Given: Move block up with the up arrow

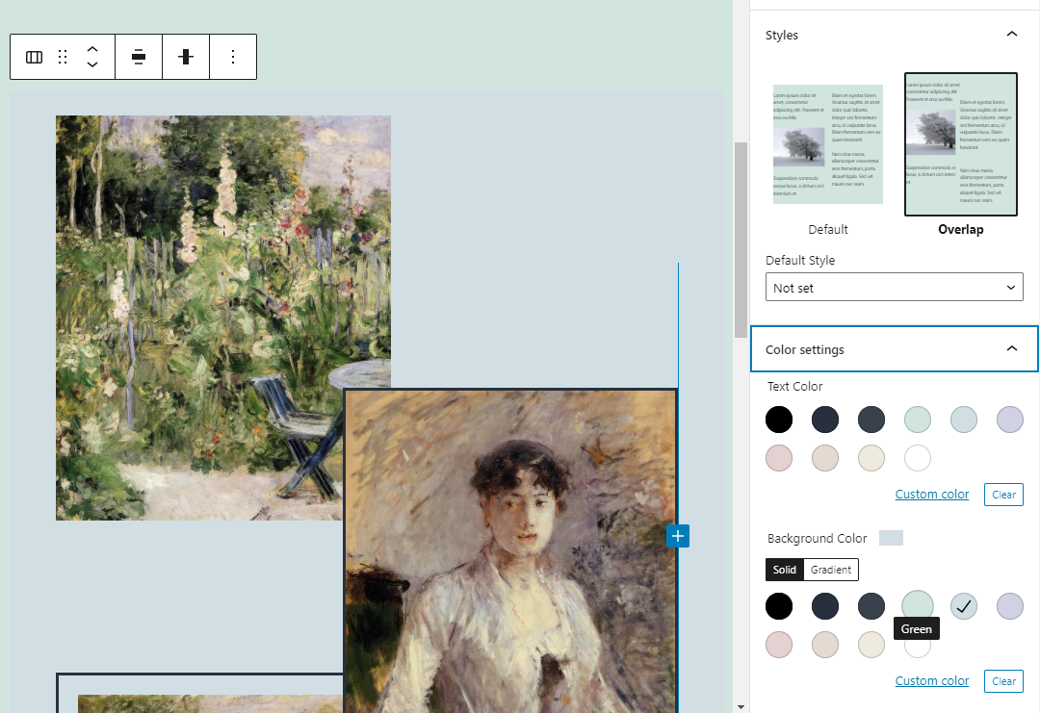Looking at the screenshot, I should (x=92, y=50).
